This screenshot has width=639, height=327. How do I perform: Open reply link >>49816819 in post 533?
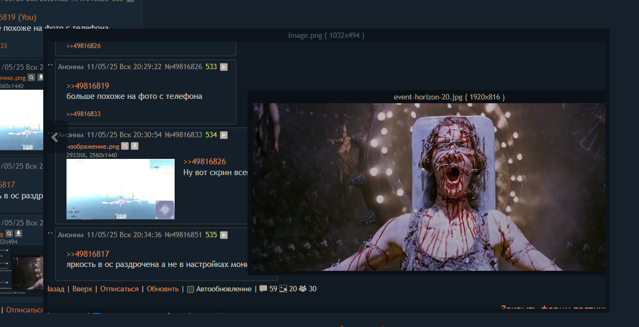pos(88,86)
